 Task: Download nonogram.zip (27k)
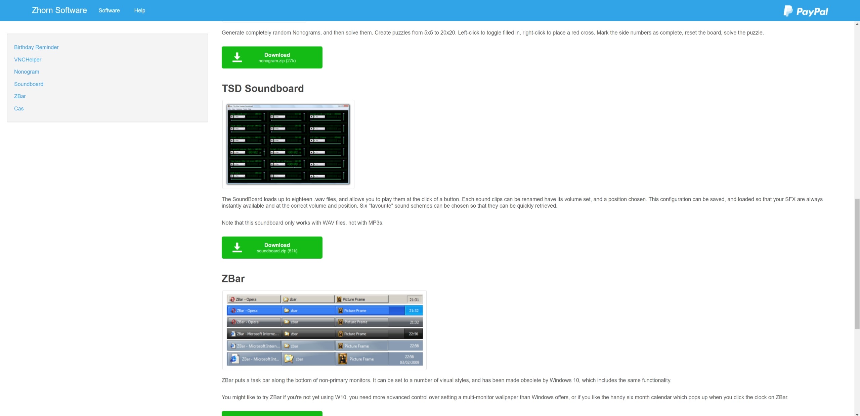tap(277, 57)
